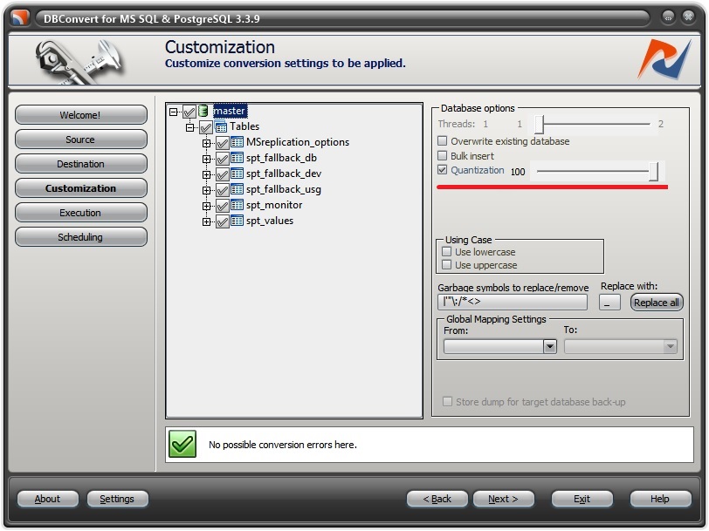Viewport: 709px width, 531px height.
Task: Open the Scheduling step
Action: point(80,236)
